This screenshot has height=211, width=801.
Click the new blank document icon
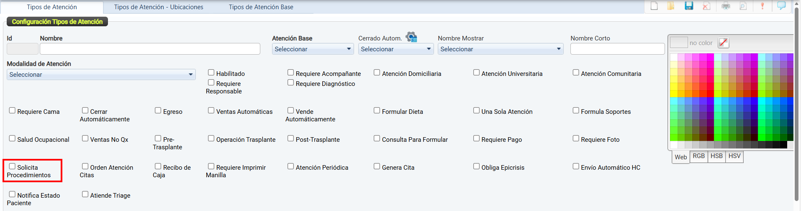click(x=654, y=6)
